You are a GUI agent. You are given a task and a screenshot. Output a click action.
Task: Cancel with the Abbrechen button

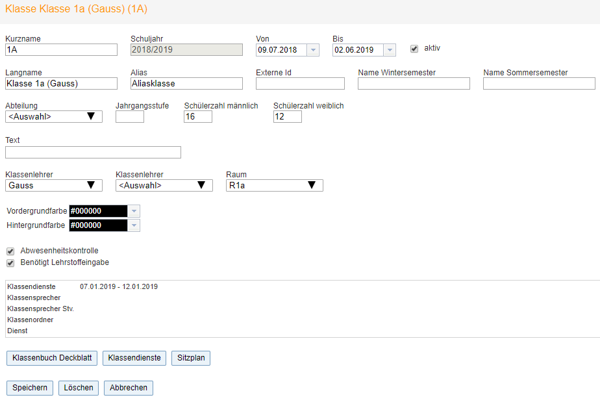point(129,388)
